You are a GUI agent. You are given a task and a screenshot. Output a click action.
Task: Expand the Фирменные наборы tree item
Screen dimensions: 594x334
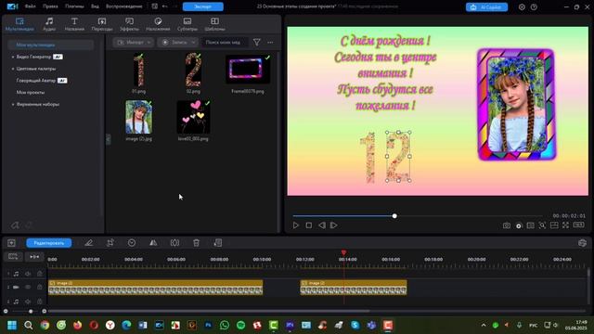click(x=13, y=104)
